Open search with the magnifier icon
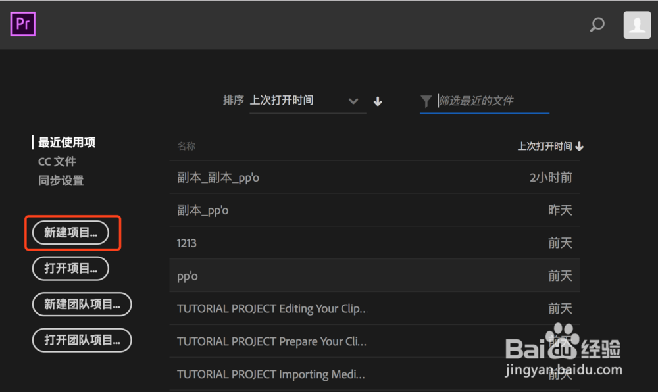This screenshot has width=658, height=392. click(597, 25)
